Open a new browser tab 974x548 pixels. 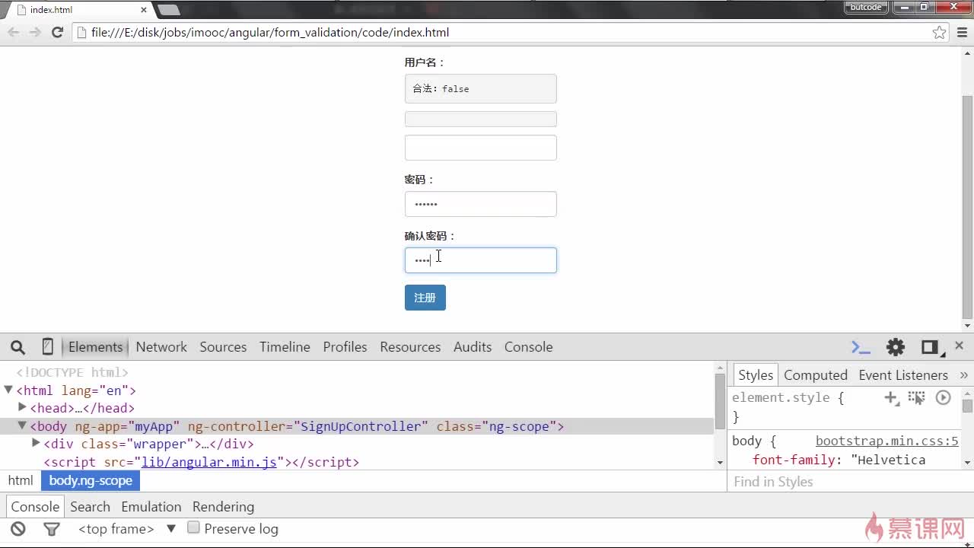click(x=168, y=10)
